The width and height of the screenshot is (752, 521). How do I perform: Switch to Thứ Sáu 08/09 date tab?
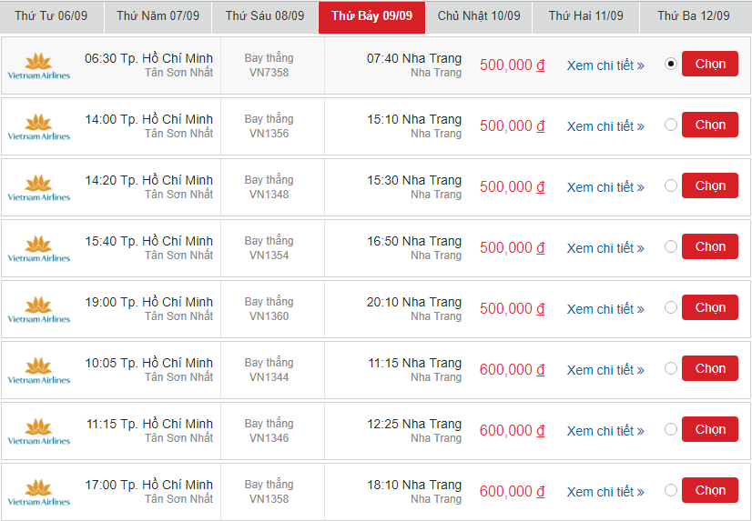coord(265,16)
